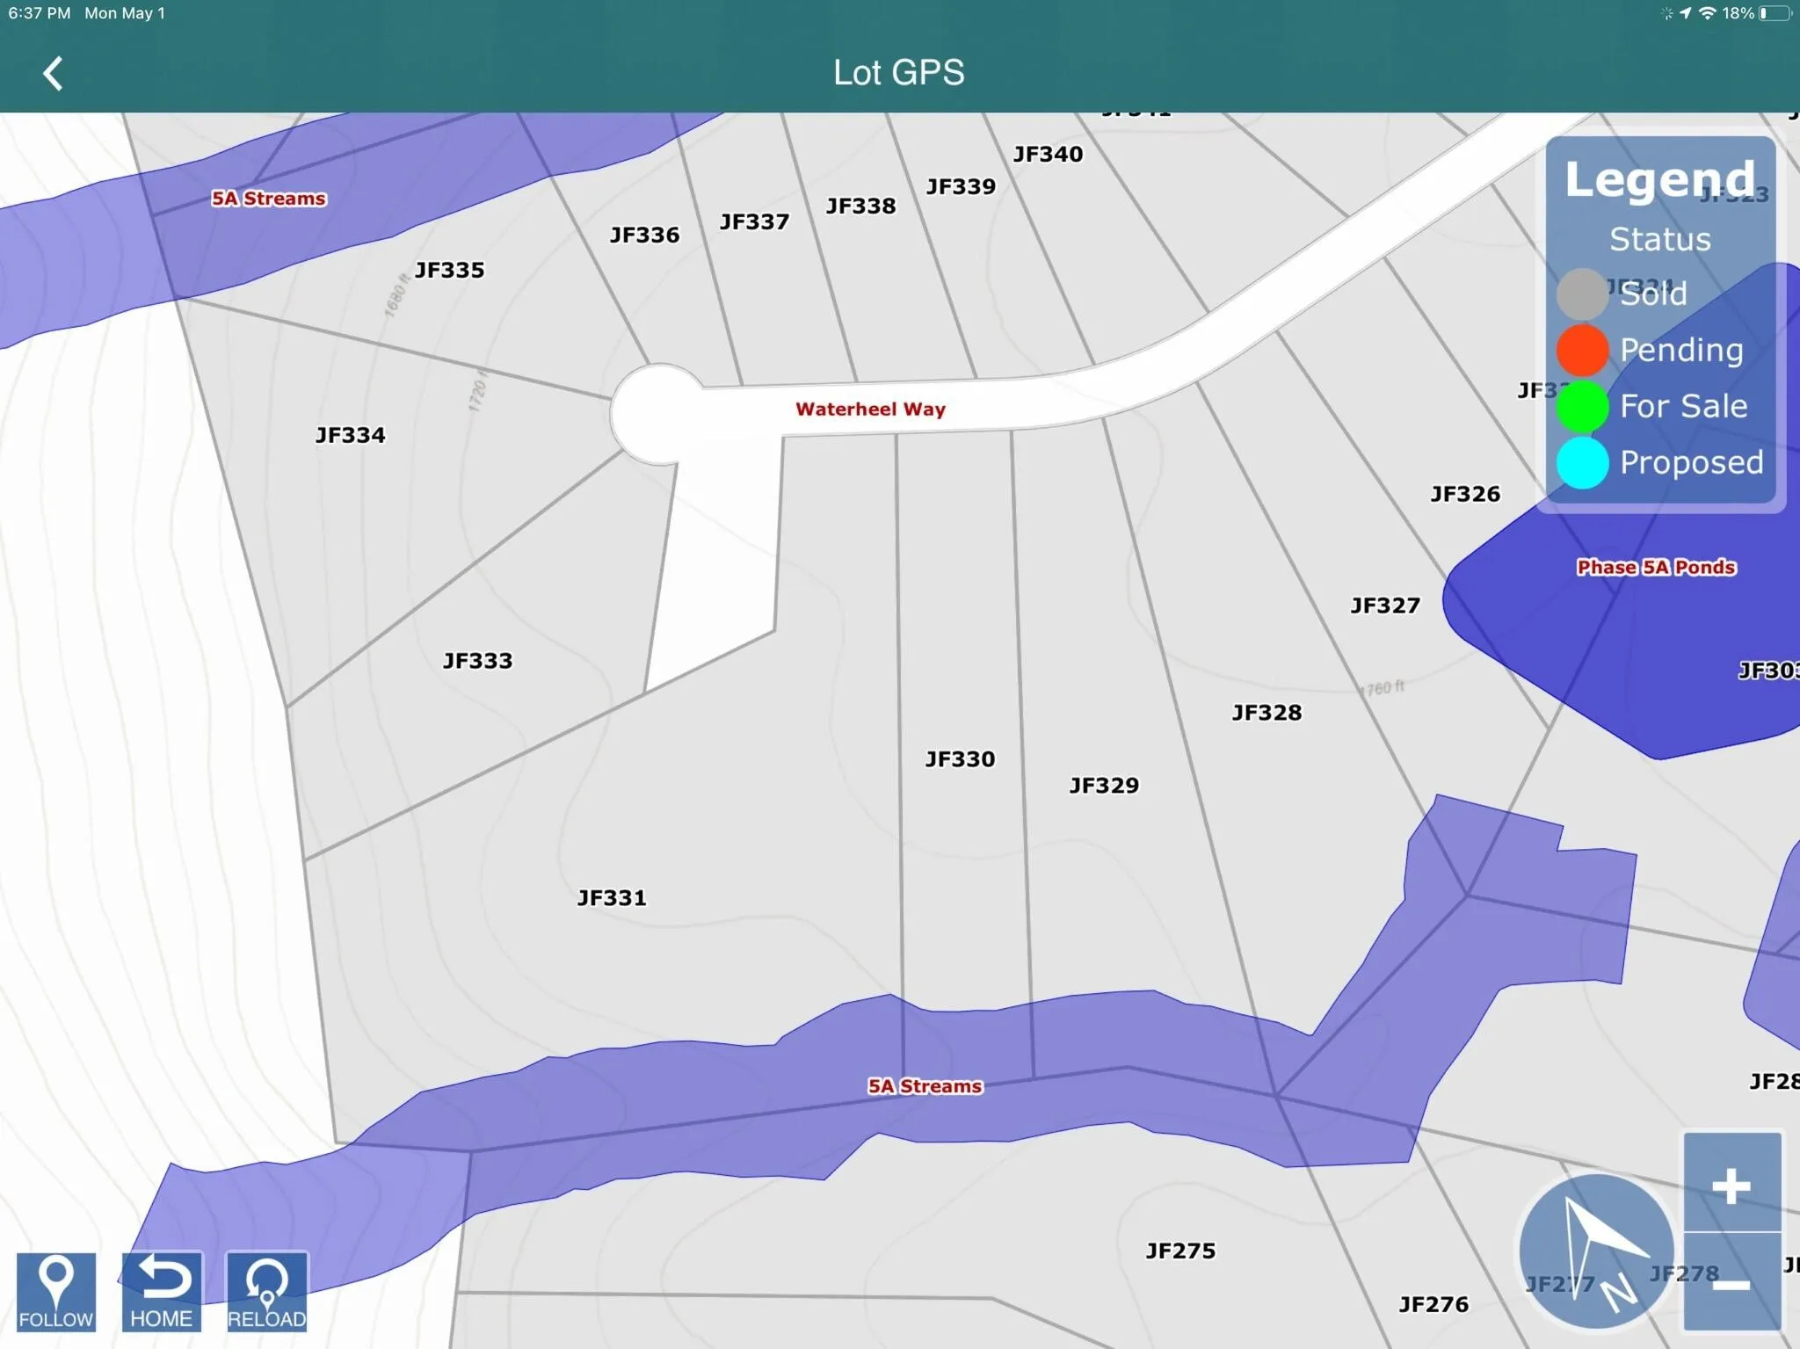Select the gray Sold status swatch
This screenshot has height=1349, width=1800.
click(x=1582, y=294)
